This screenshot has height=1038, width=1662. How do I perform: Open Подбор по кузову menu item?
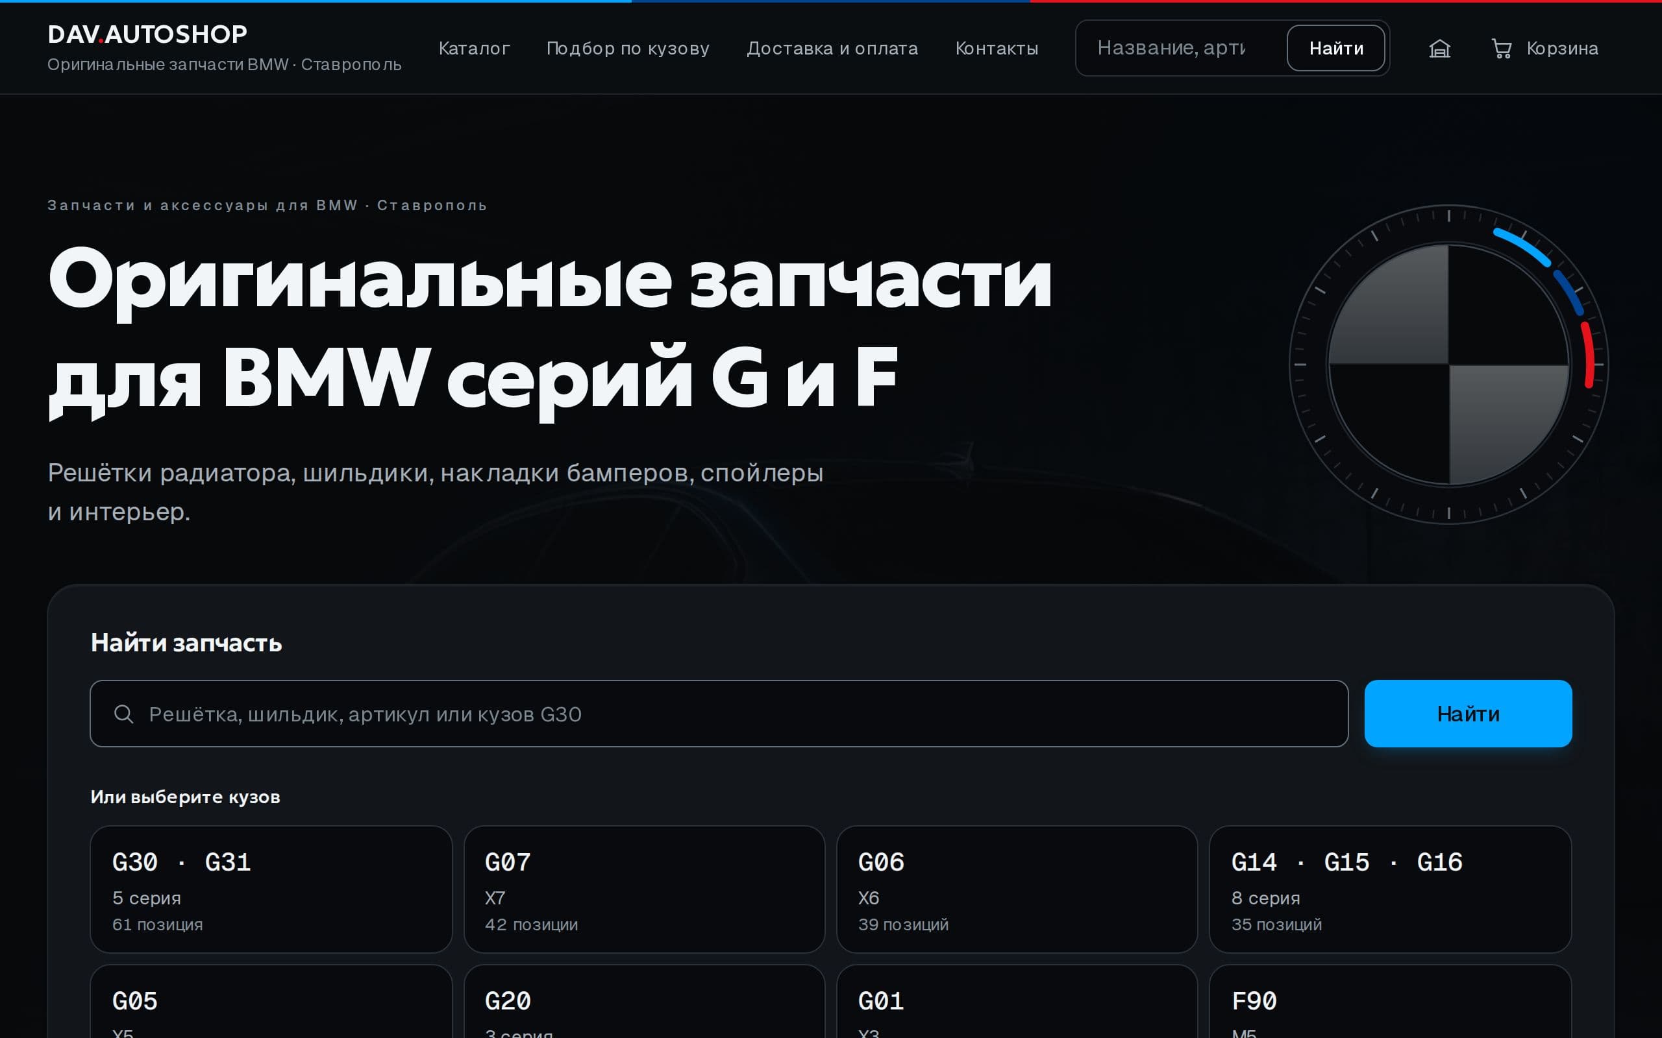click(628, 48)
